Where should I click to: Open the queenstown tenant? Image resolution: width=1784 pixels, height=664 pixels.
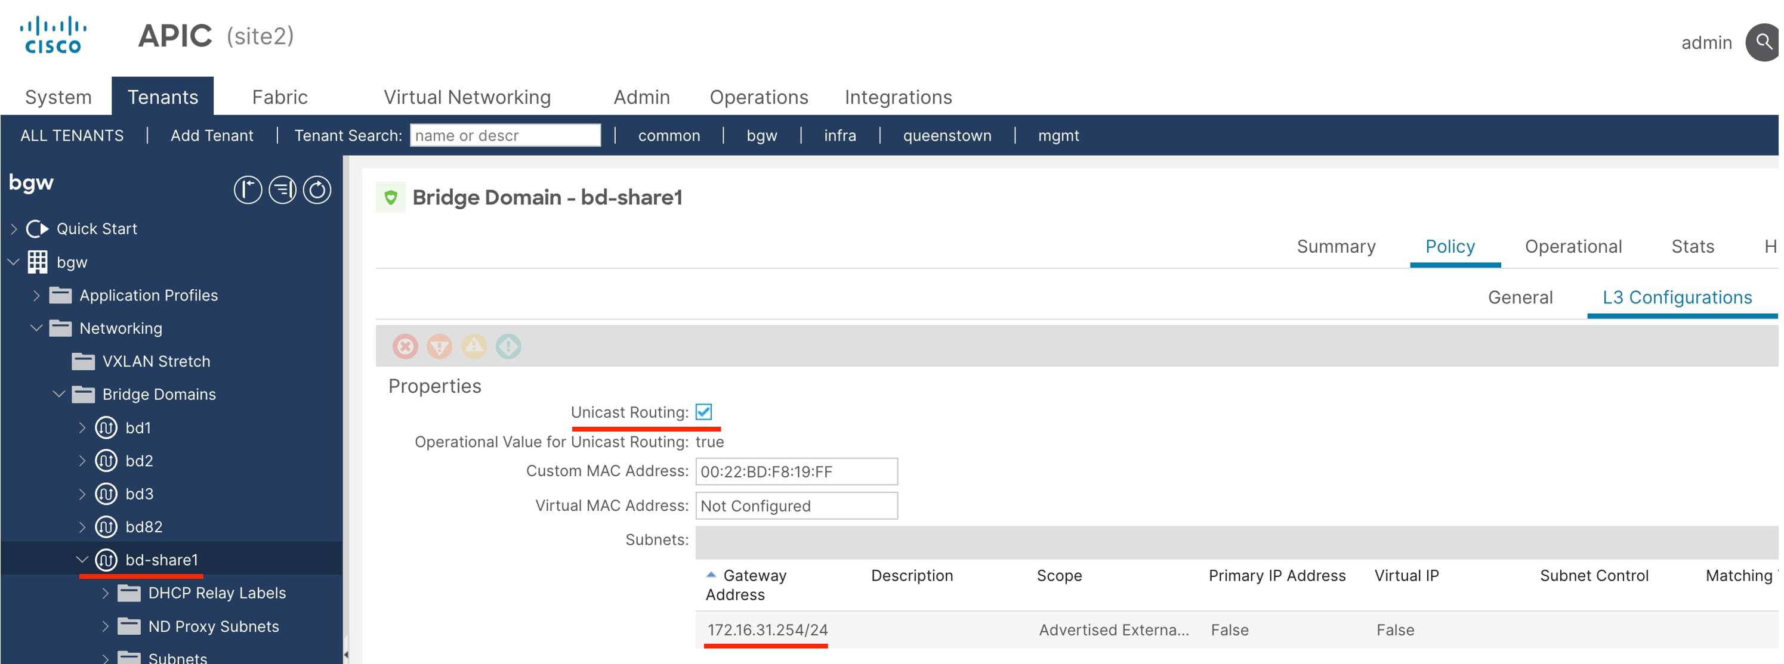[x=947, y=135]
